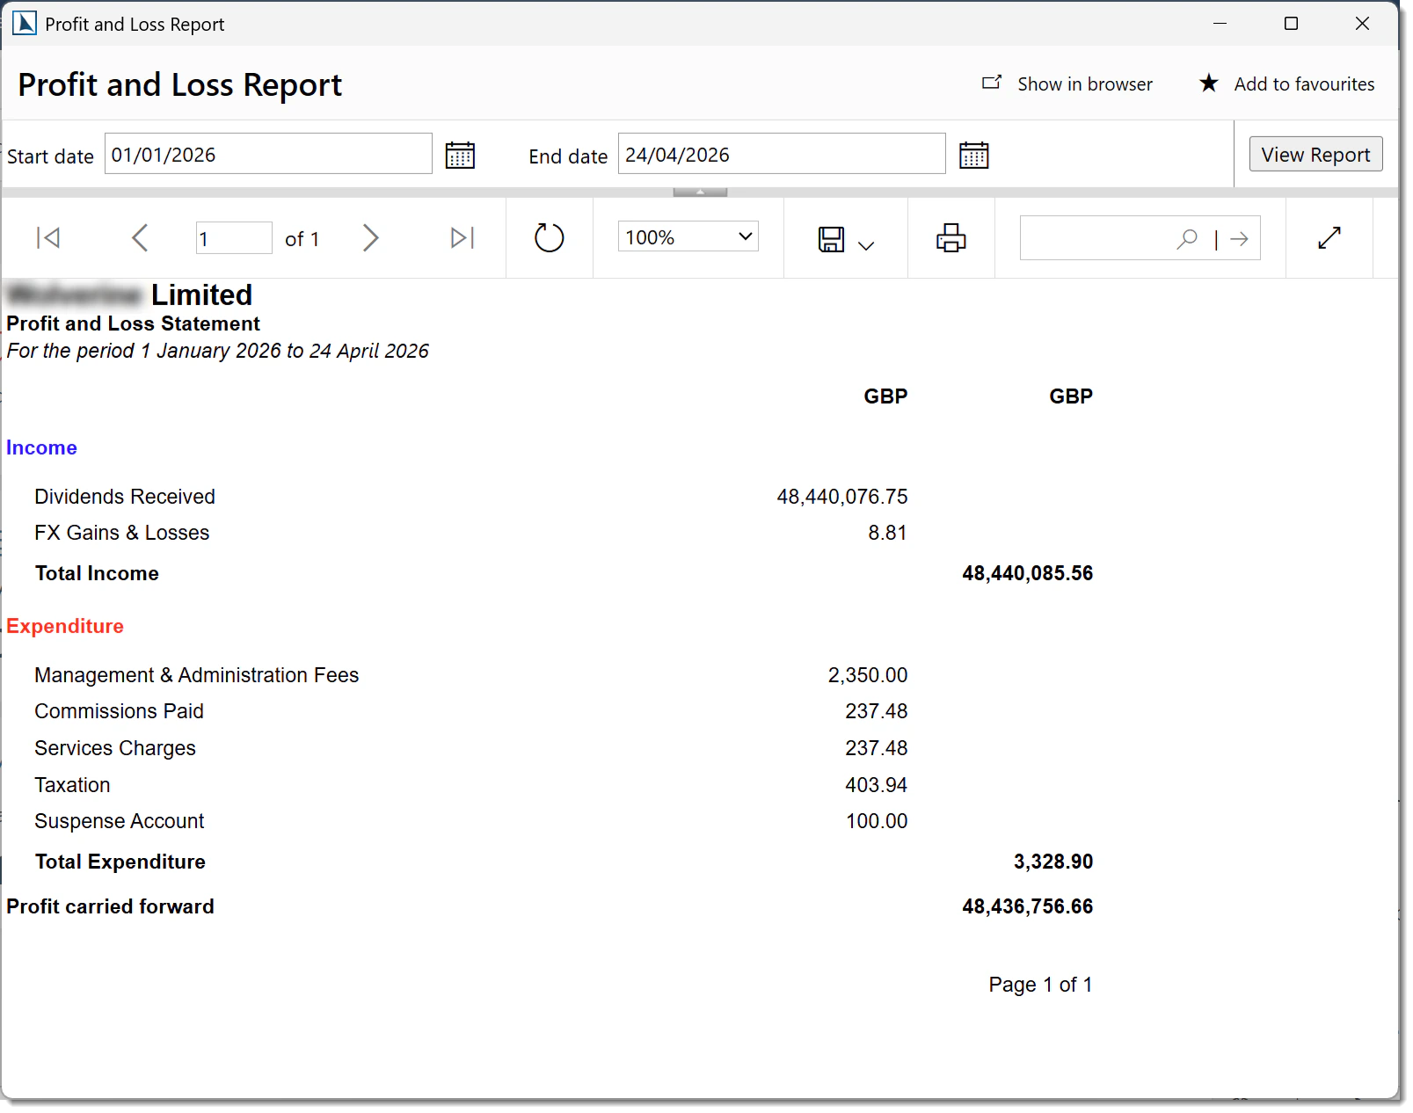Screen dimensions: 1413x1113
Task: Click the View Report button
Action: pyautogui.click(x=1315, y=154)
